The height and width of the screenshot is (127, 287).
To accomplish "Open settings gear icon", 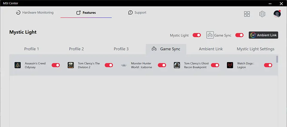I will pos(262,14).
